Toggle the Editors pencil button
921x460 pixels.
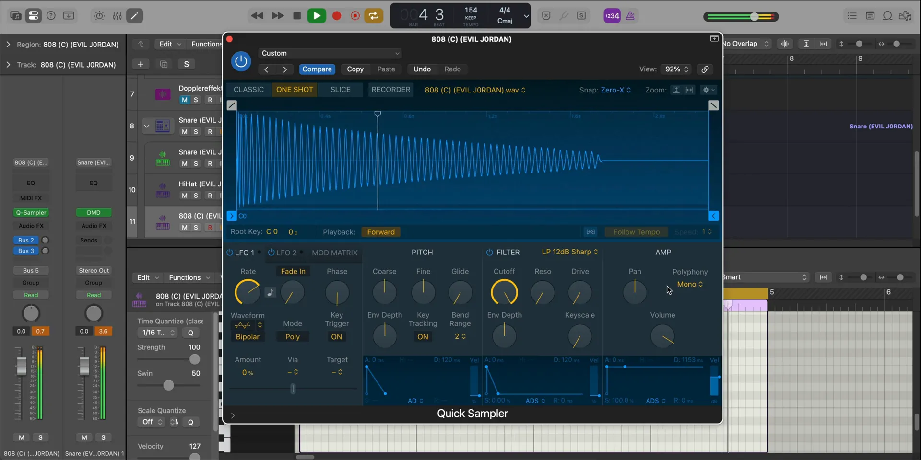tap(134, 16)
